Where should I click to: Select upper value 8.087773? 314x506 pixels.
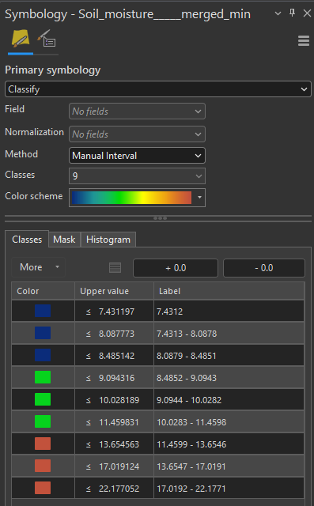point(116,334)
